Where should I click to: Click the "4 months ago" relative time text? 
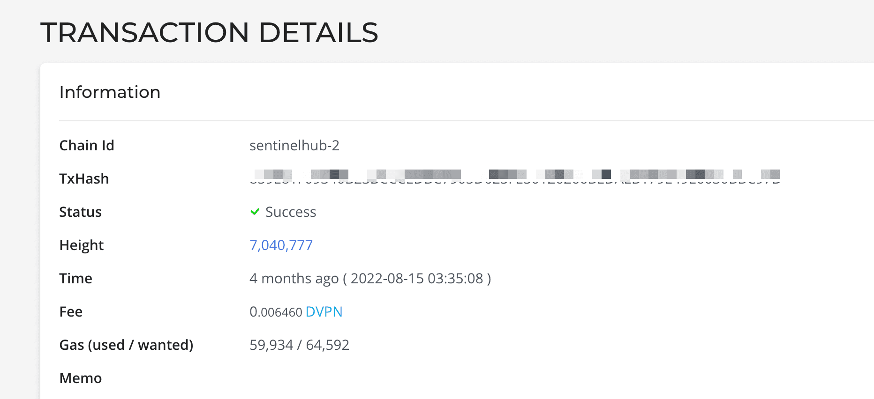(x=294, y=279)
